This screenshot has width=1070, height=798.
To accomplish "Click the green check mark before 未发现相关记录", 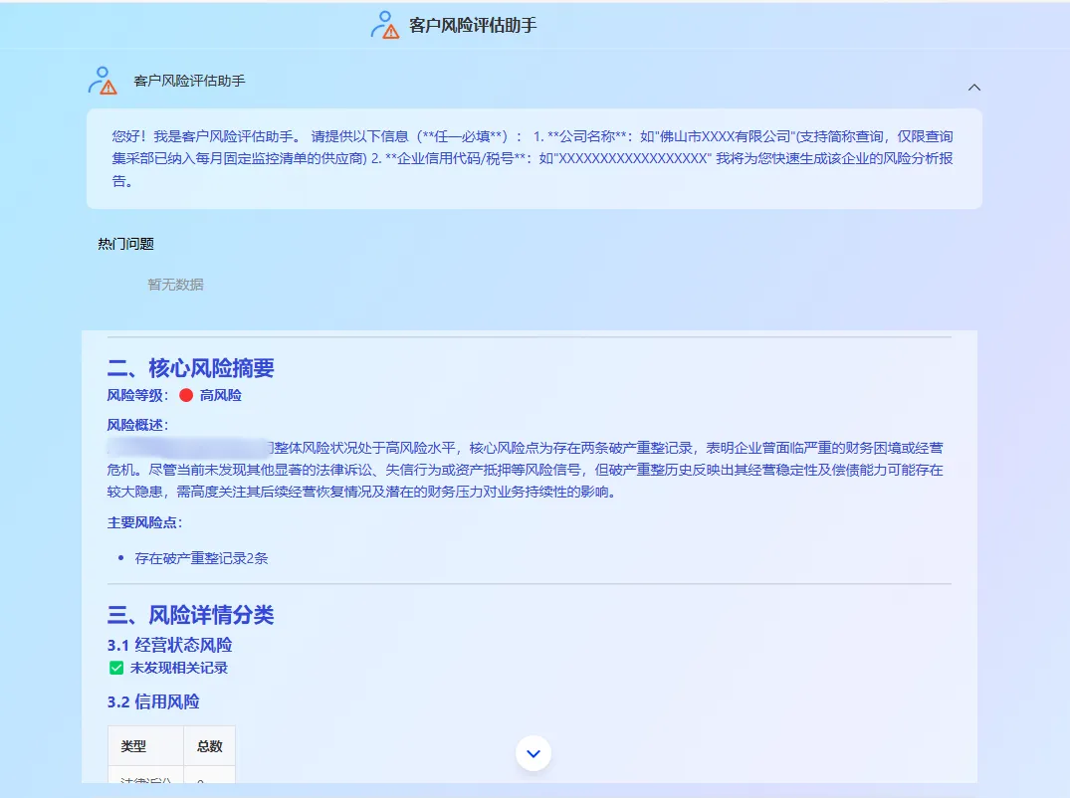I will [116, 668].
